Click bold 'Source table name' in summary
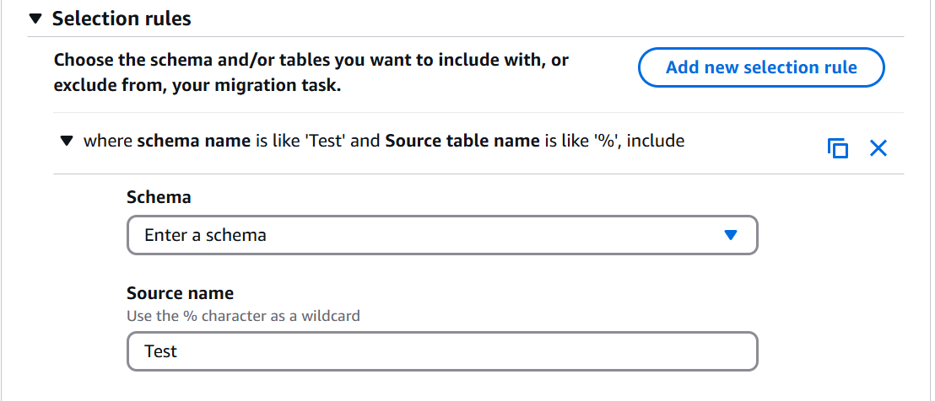This screenshot has height=401, width=935. 461,142
